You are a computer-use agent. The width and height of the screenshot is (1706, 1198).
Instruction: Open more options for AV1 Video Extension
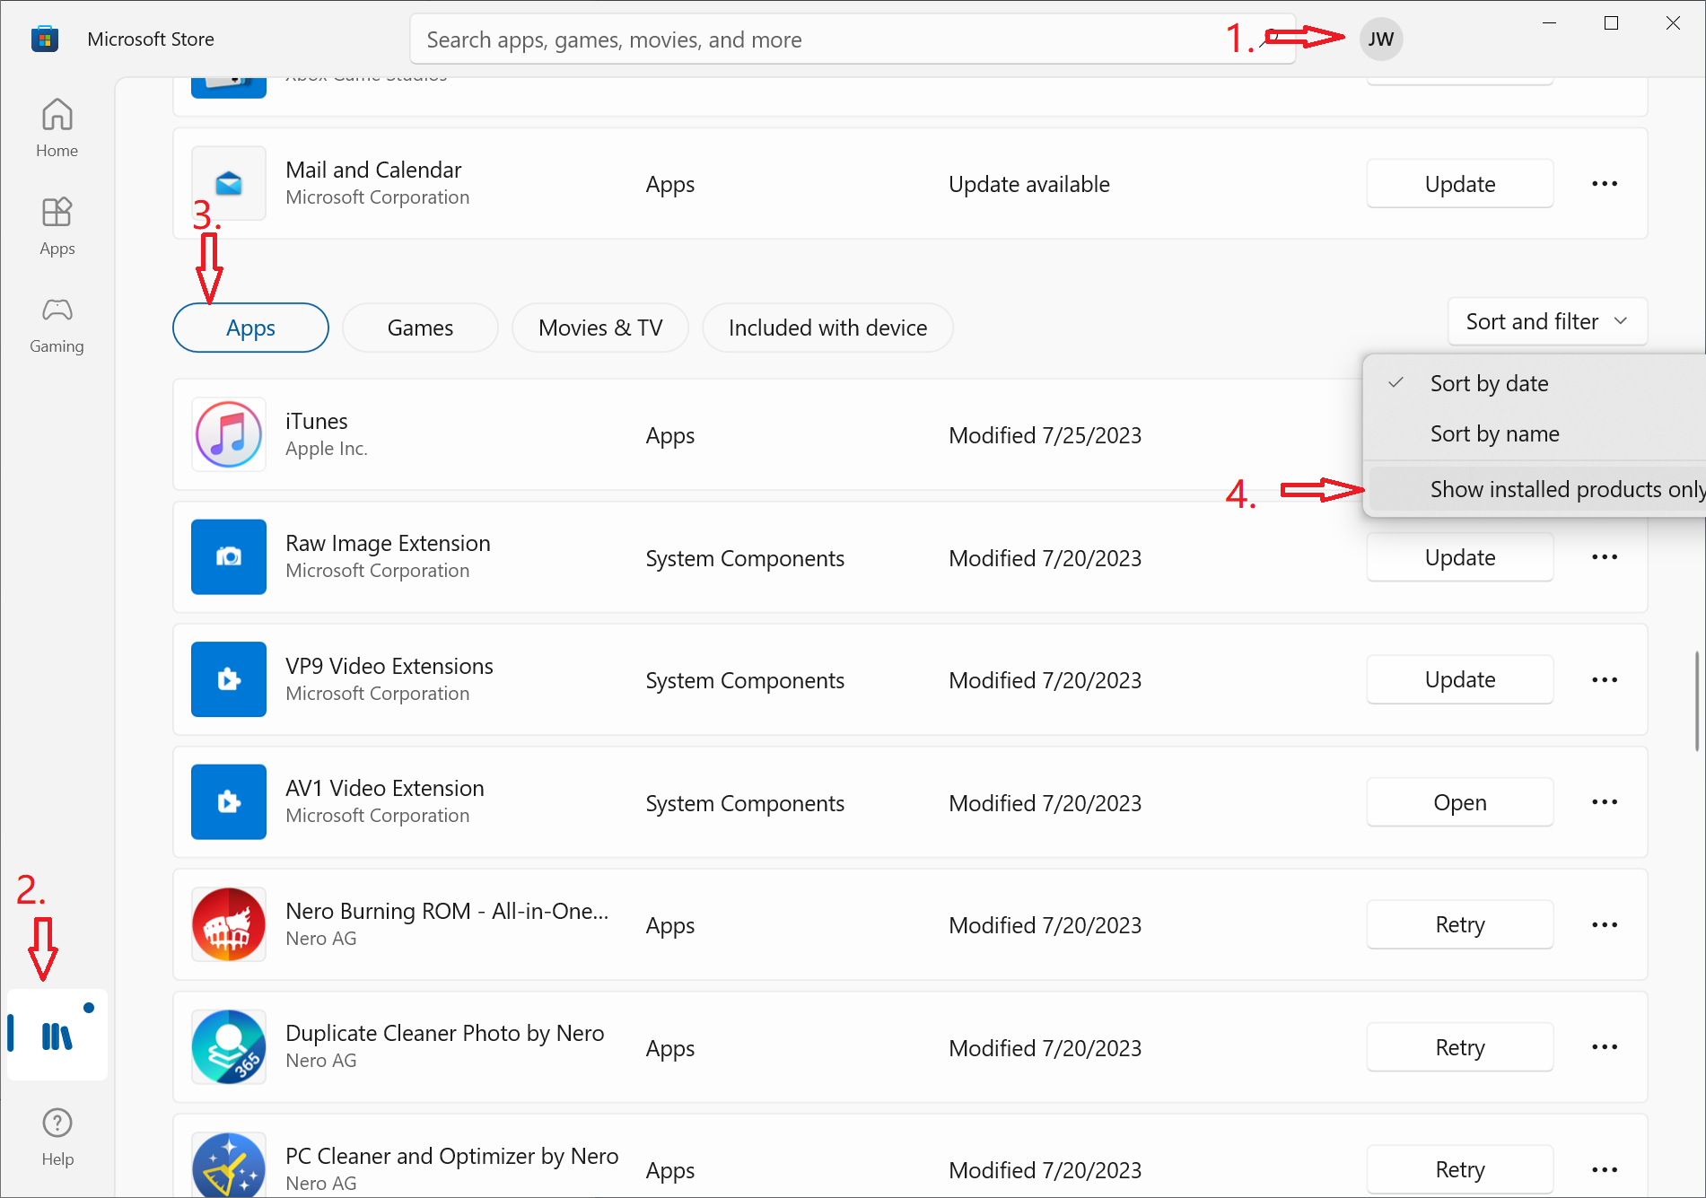tap(1605, 802)
